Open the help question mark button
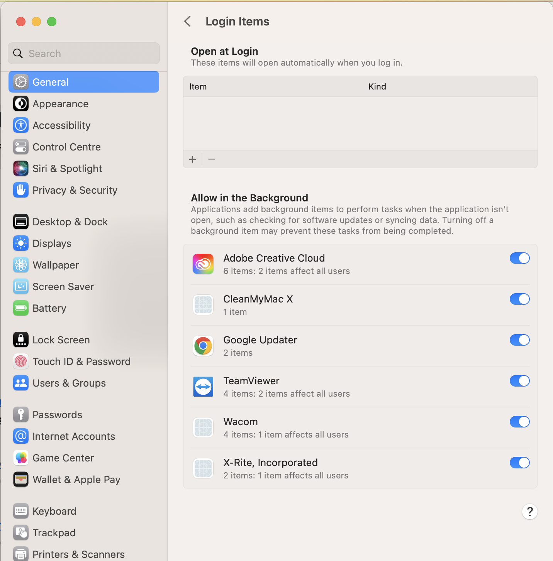 529,511
